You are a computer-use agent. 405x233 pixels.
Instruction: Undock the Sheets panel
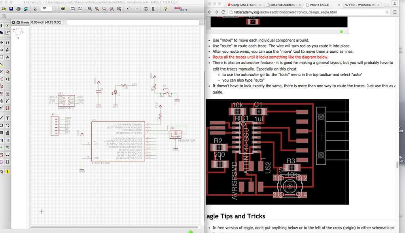(18, 23)
